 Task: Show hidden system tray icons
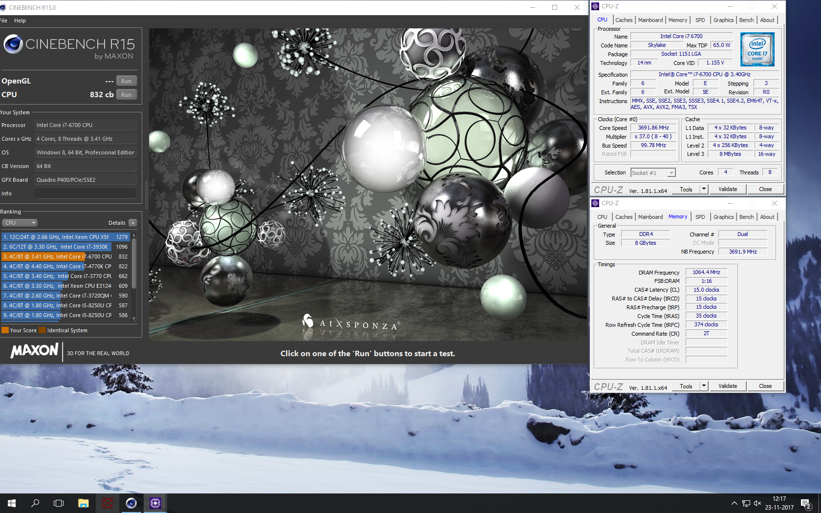click(734, 503)
